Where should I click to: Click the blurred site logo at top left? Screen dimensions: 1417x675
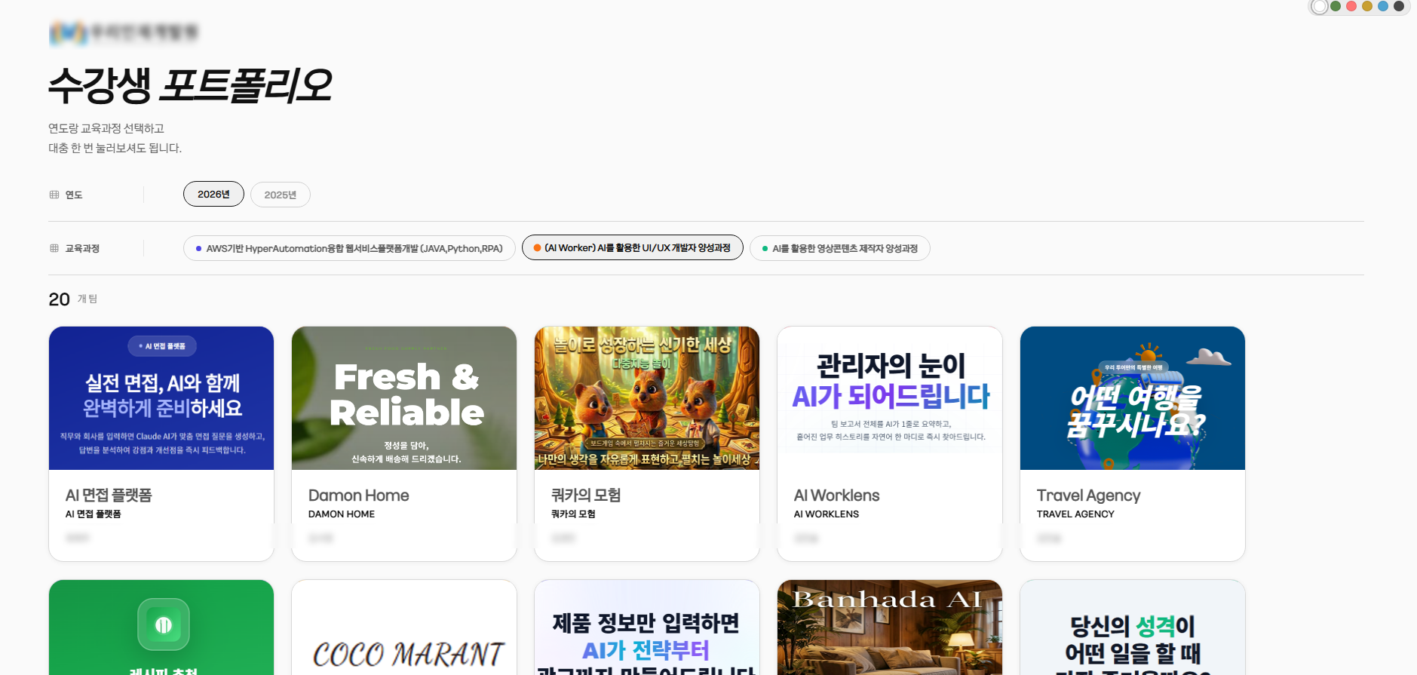[x=124, y=32]
